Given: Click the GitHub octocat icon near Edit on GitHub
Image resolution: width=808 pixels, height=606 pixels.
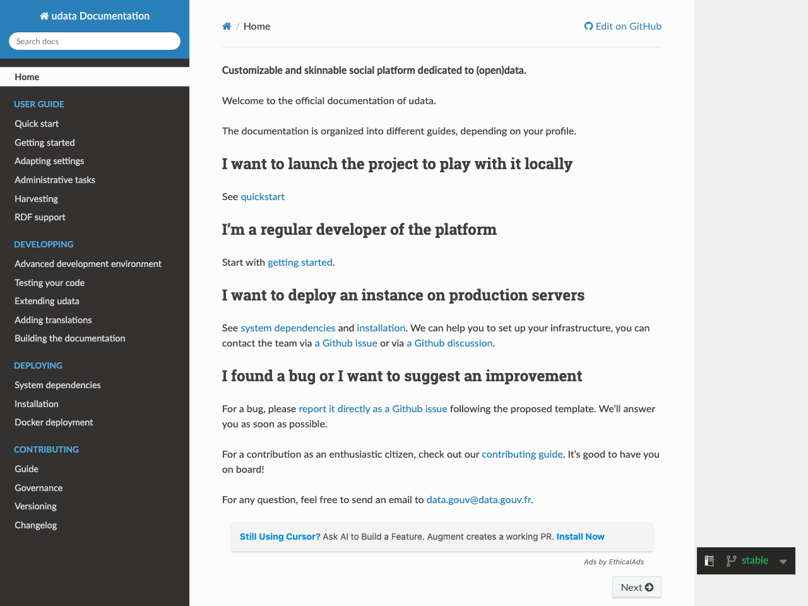Looking at the screenshot, I should (588, 26).
